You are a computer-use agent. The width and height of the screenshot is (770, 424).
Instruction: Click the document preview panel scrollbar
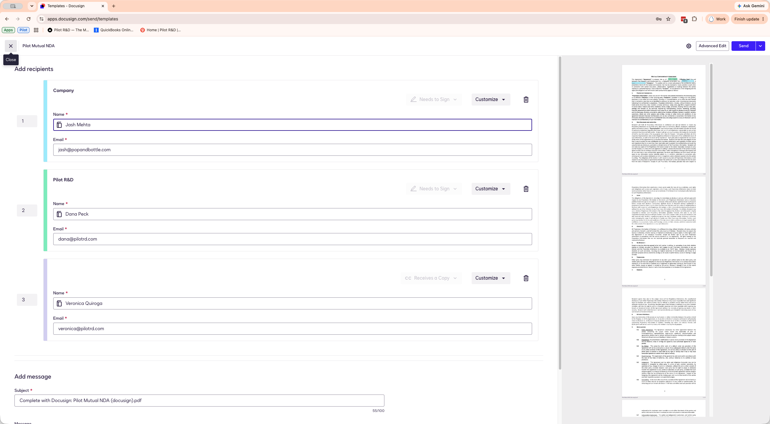pyautogui.click(x=711, y=170)
